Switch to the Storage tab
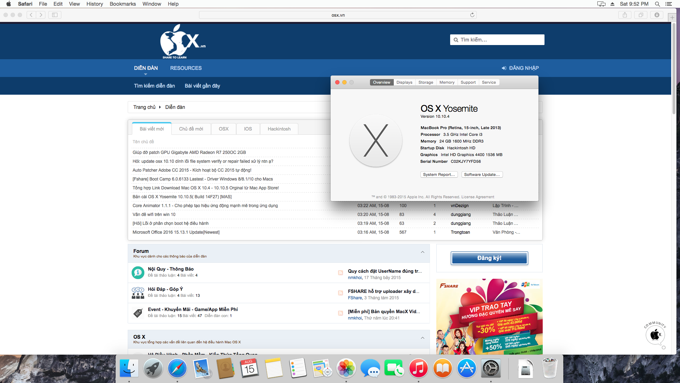 pos(426,82)
